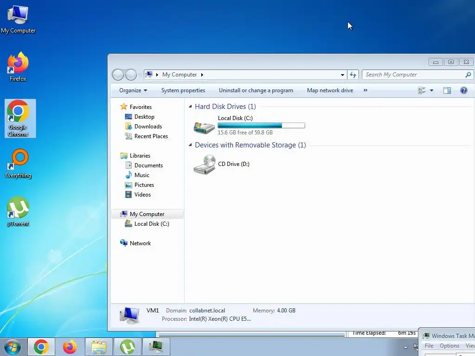
Task: Click the Memory 4.00 GB value
Action: (286, 311)
